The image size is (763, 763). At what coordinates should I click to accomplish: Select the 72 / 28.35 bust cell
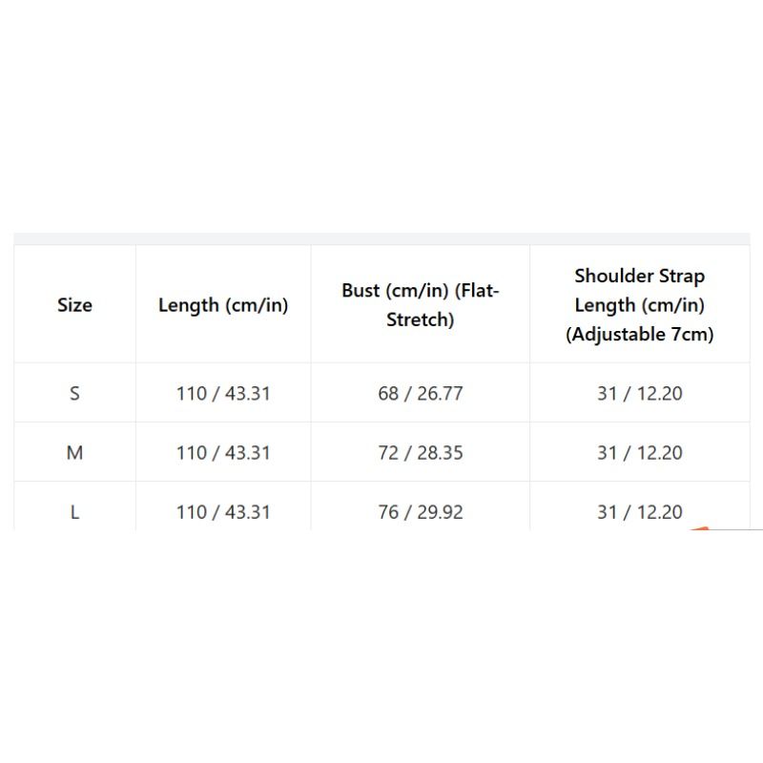point(421,453)
